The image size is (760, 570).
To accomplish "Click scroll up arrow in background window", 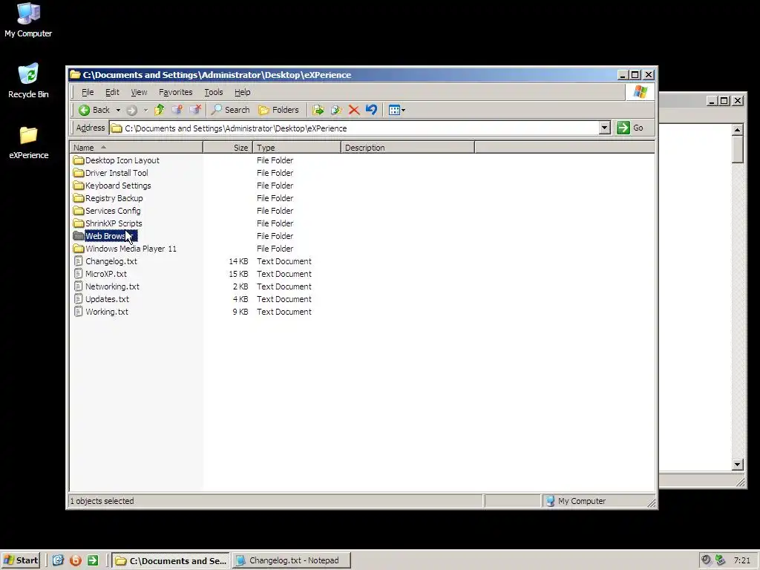I will tap(737, 129).
